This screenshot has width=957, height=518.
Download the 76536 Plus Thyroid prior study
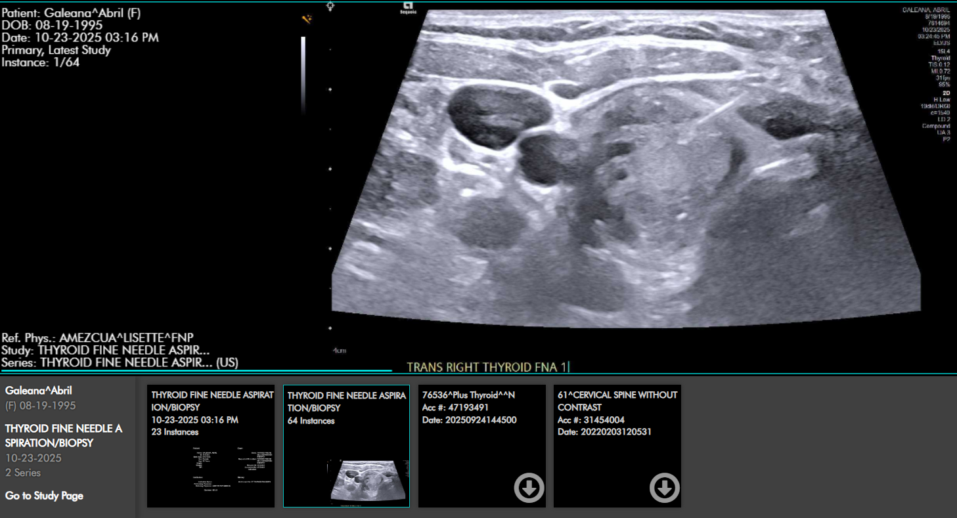(x=529, y=488)
